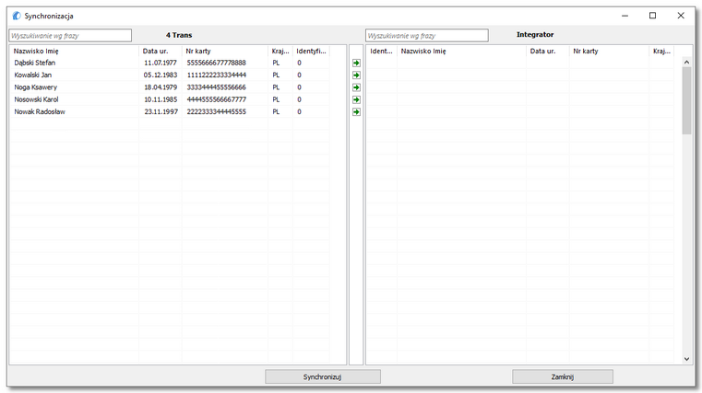Click the Identyfi... column header
Image resolution: width=702 pixels, height=393 pixels.
(311, 51)
